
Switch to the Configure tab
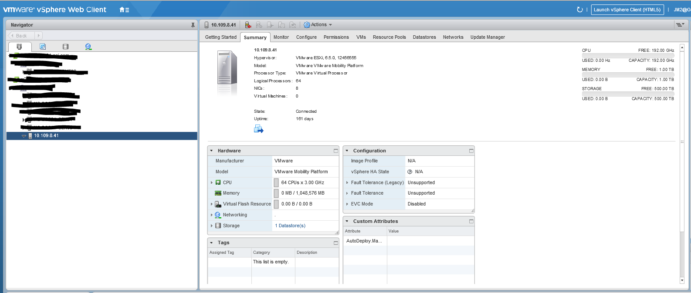(x=306, y=37)
